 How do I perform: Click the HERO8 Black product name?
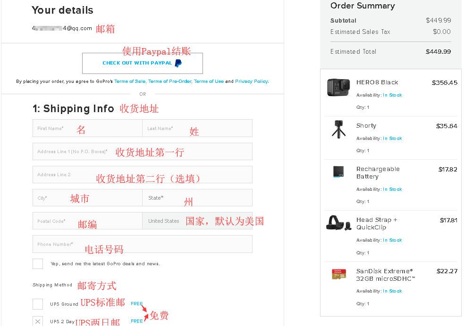tap(377, 82)
